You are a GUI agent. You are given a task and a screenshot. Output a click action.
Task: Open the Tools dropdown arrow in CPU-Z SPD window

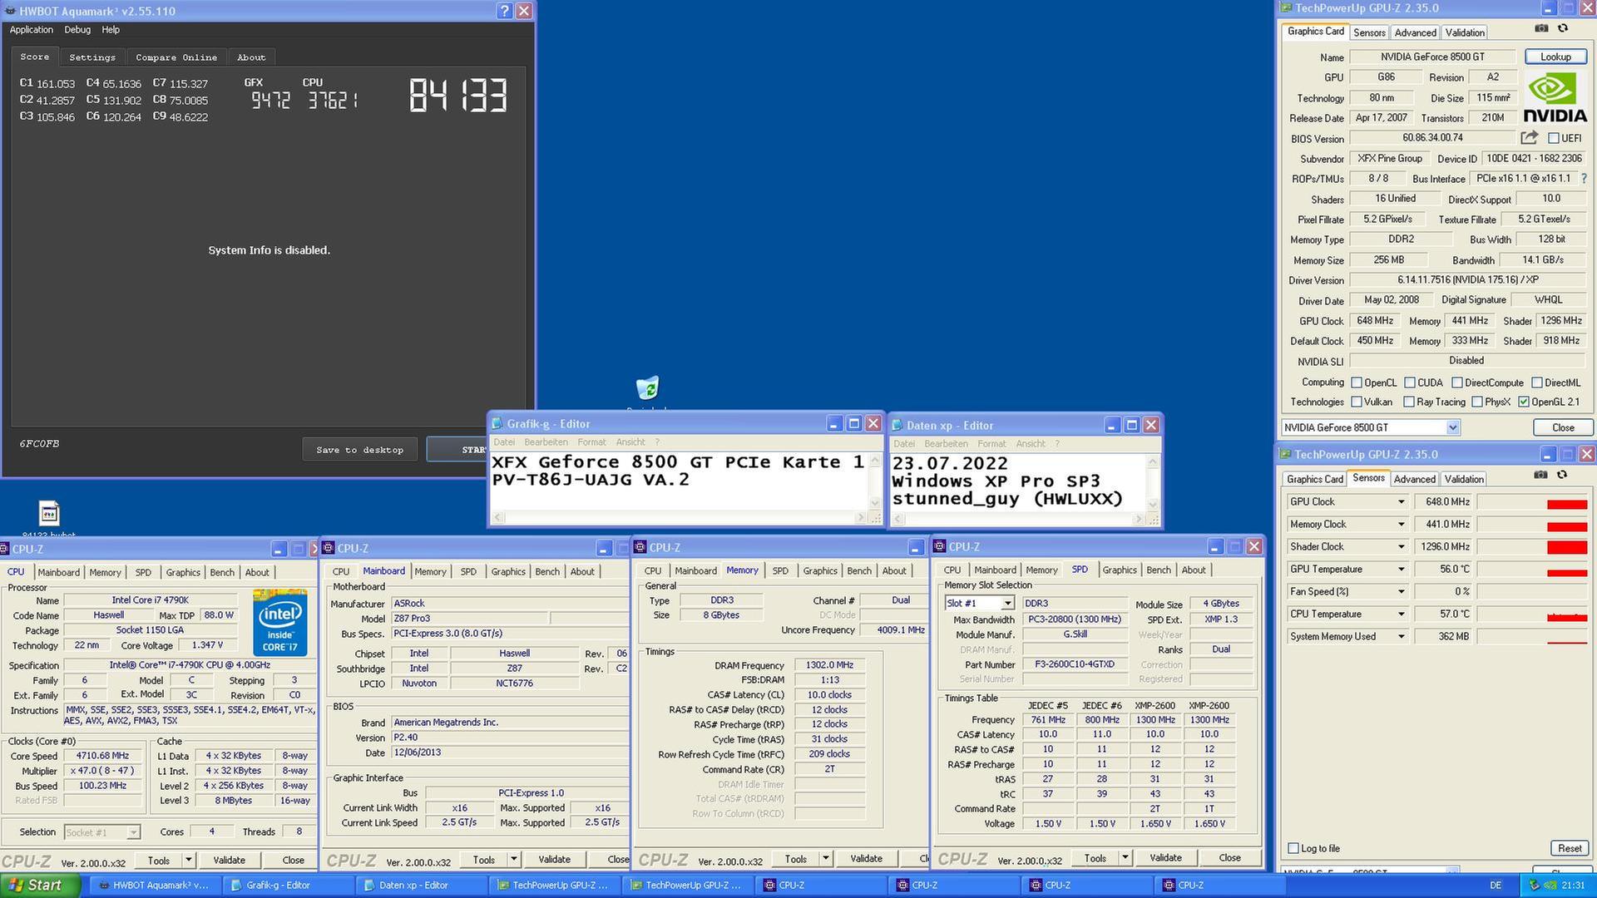point(1125,858)
